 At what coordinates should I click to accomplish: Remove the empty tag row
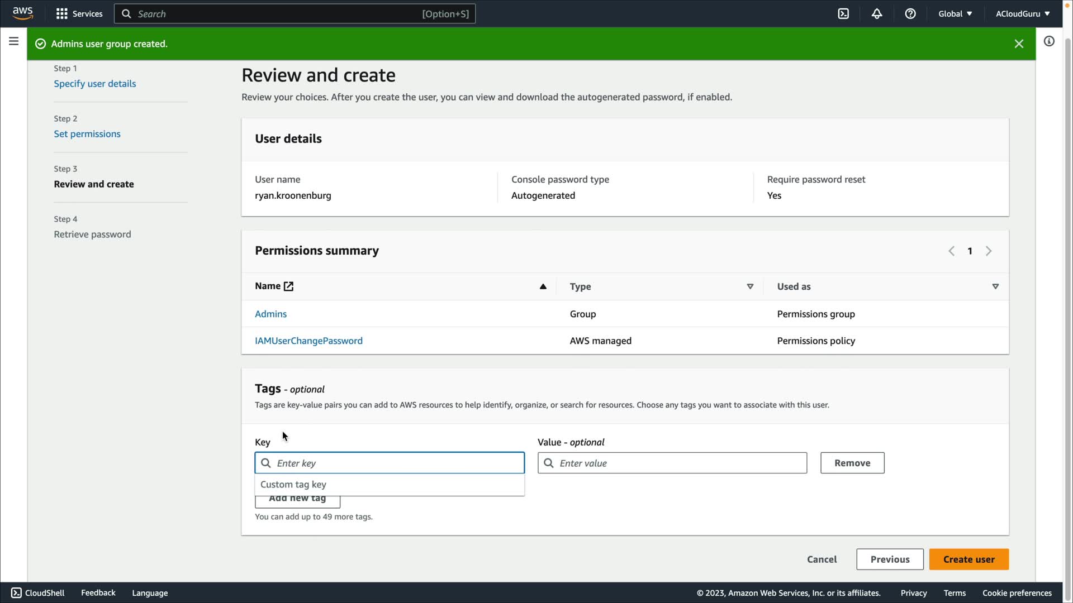852,463
